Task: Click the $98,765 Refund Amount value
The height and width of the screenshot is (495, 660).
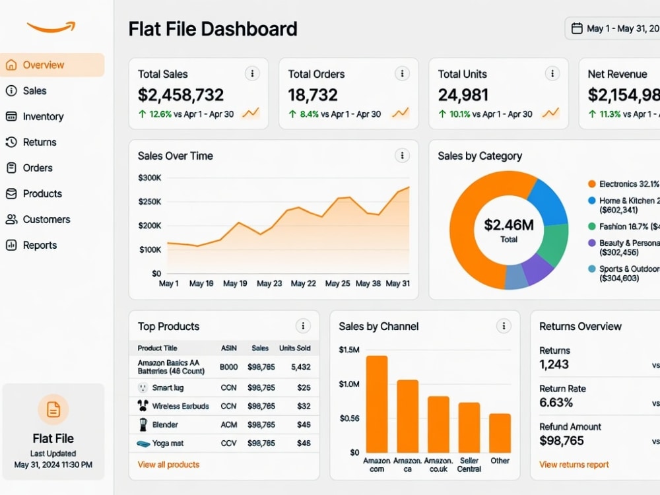Action: coord(562,440)
